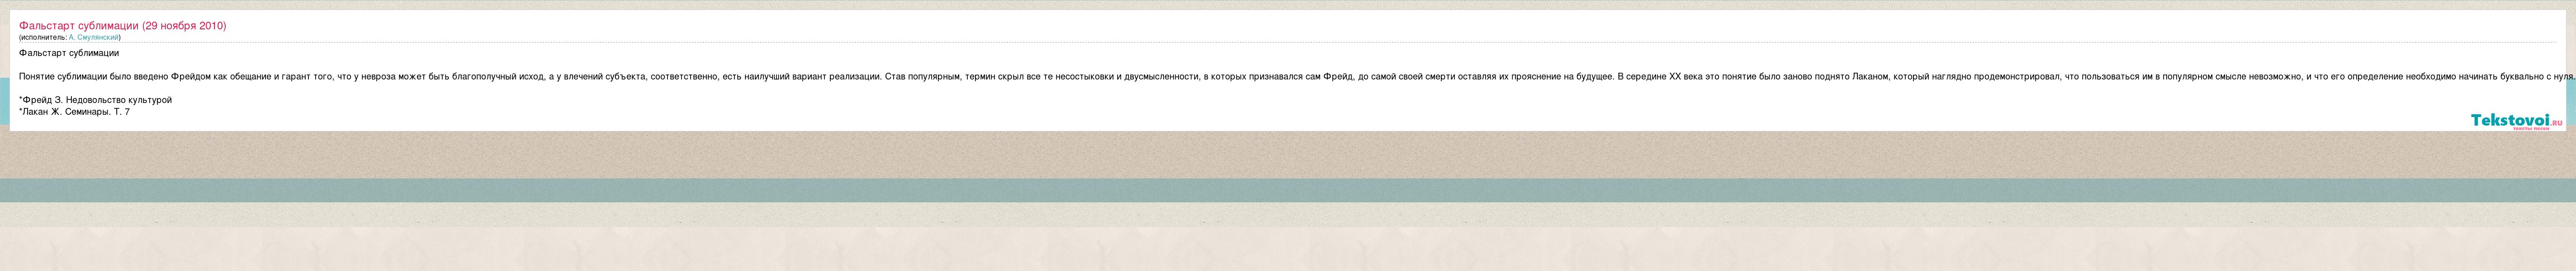Click the black subheading Фальстарт сублимации

(69, 53)
